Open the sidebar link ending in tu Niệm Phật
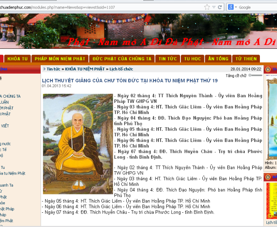277x227 pixels. [x=13, y=173]
